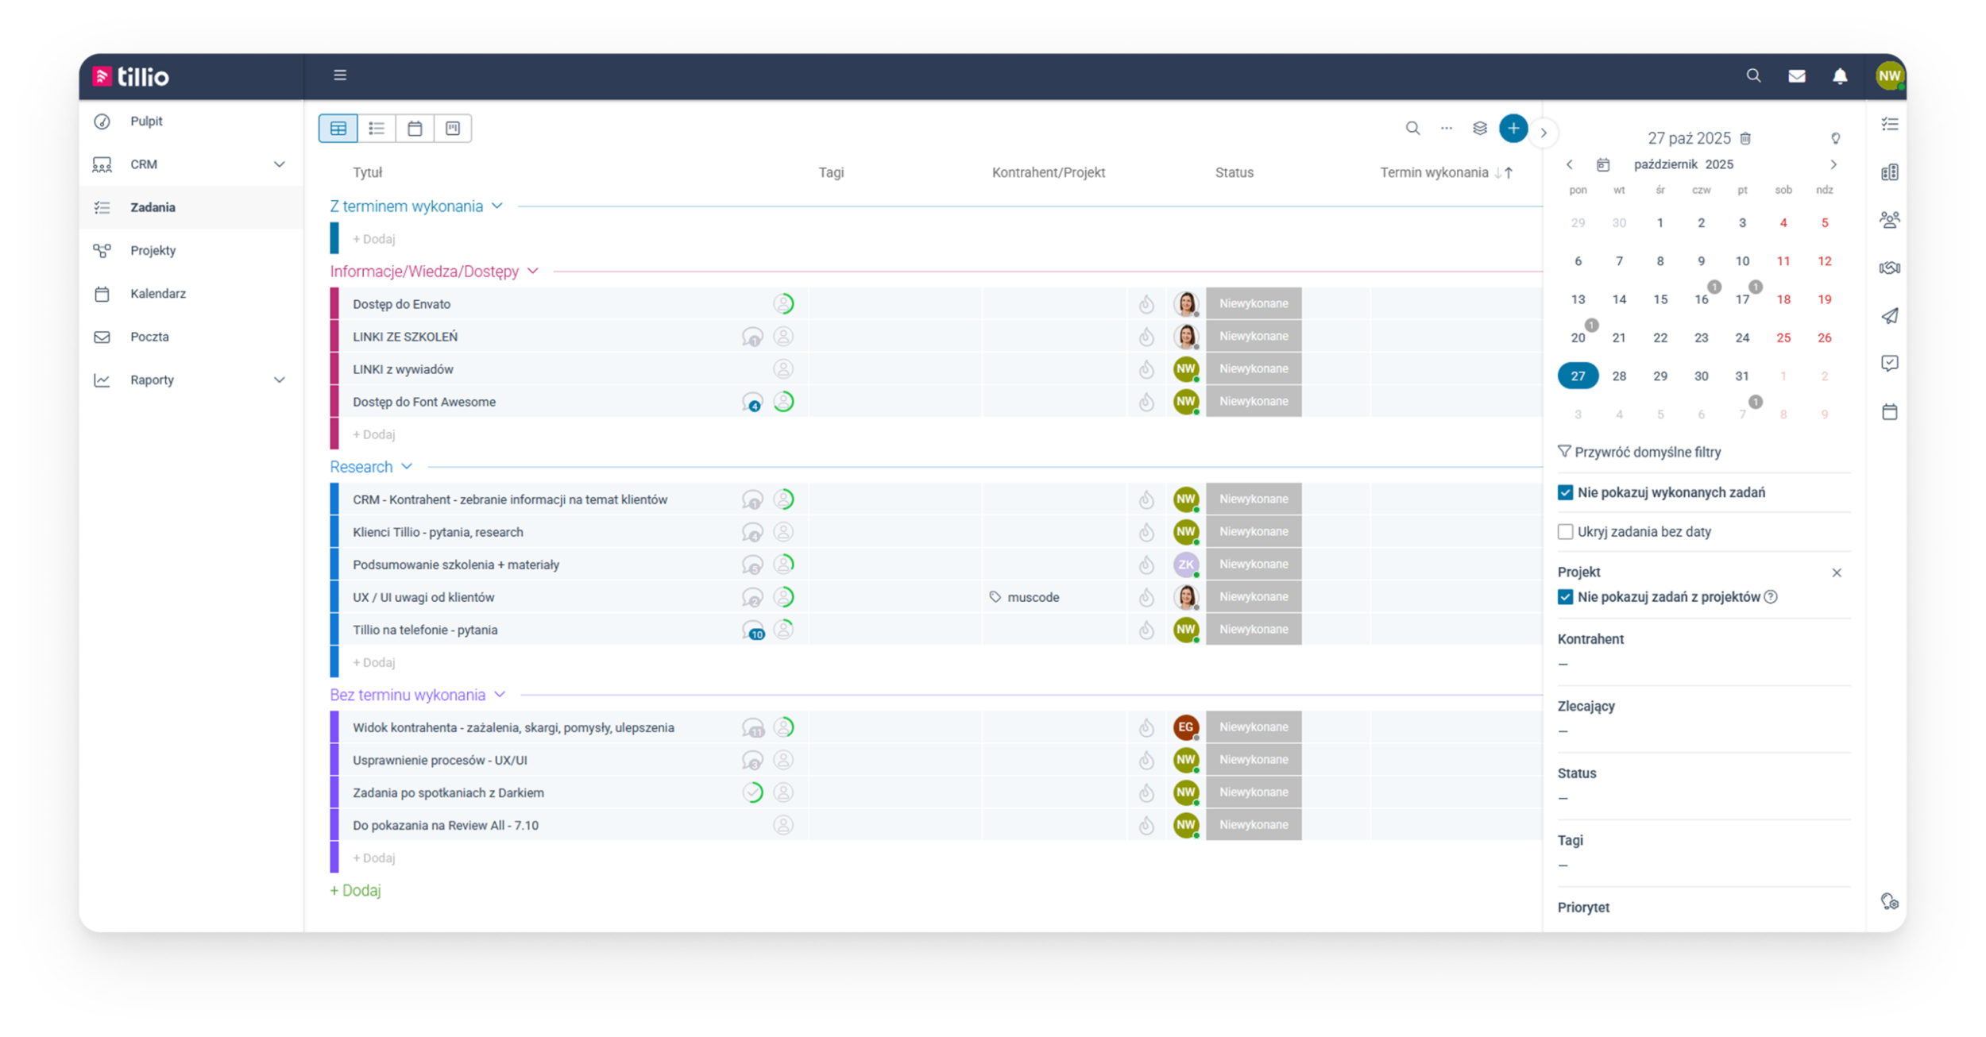Open the hamburger menu in top bar
Screen dimensions: 1986x1037
(x=340, y=75)
